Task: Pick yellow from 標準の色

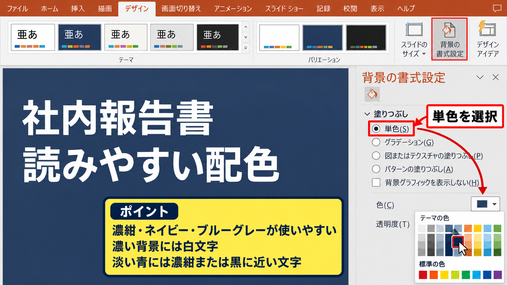Action: point(444,275)
